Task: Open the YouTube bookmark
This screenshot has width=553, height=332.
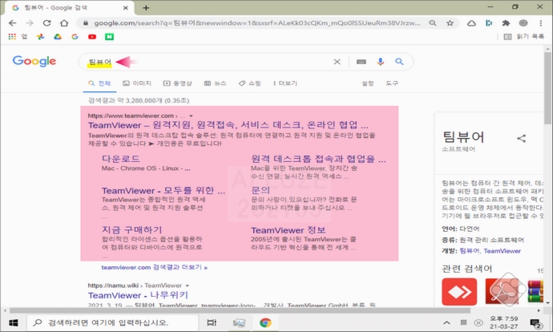Action: click(92, 36)
